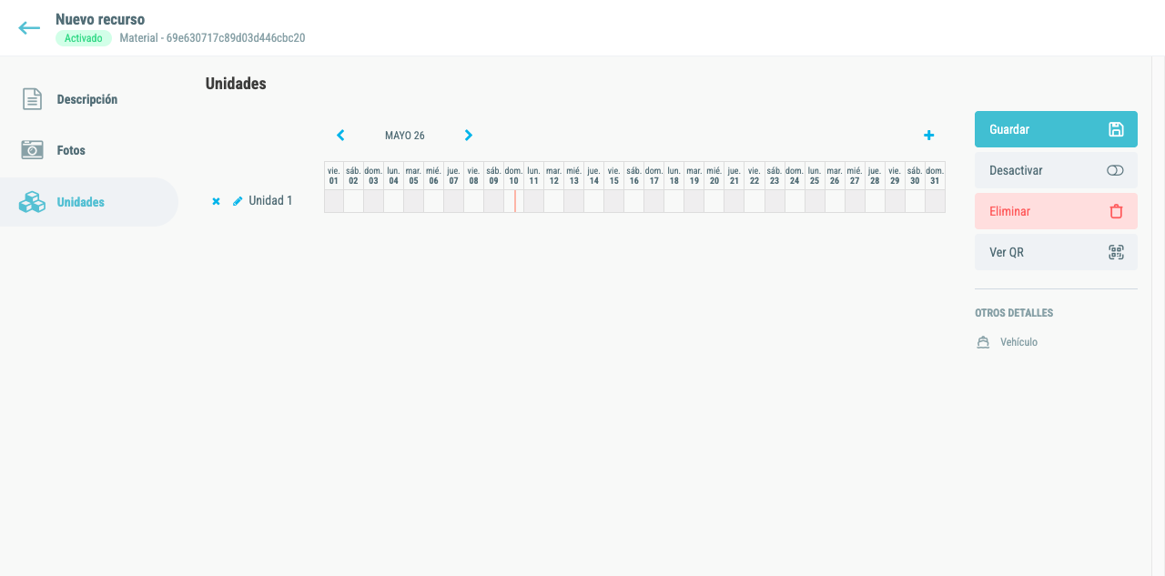Click the QR code icon
Screen dimensions: 1165x576
[x=1116, y=252]
